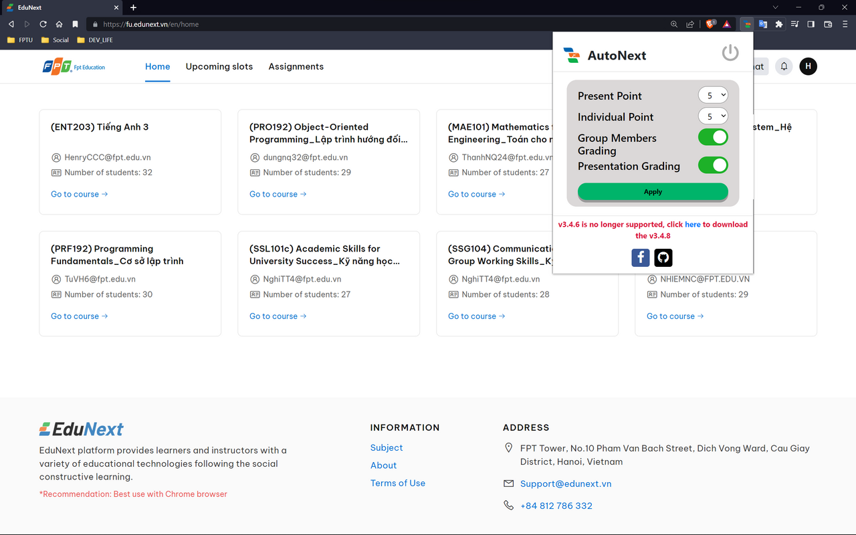The width and height of the screenshot is (856, 535).
Task: Click the notification bell icon
Action: tap(784, 66)
